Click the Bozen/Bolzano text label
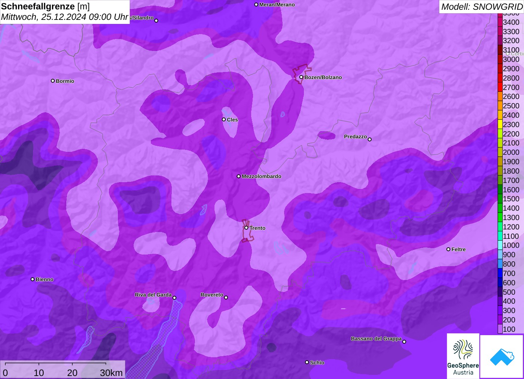The height and width of the screenshot is (379, 524). click(x=323, y=77)
